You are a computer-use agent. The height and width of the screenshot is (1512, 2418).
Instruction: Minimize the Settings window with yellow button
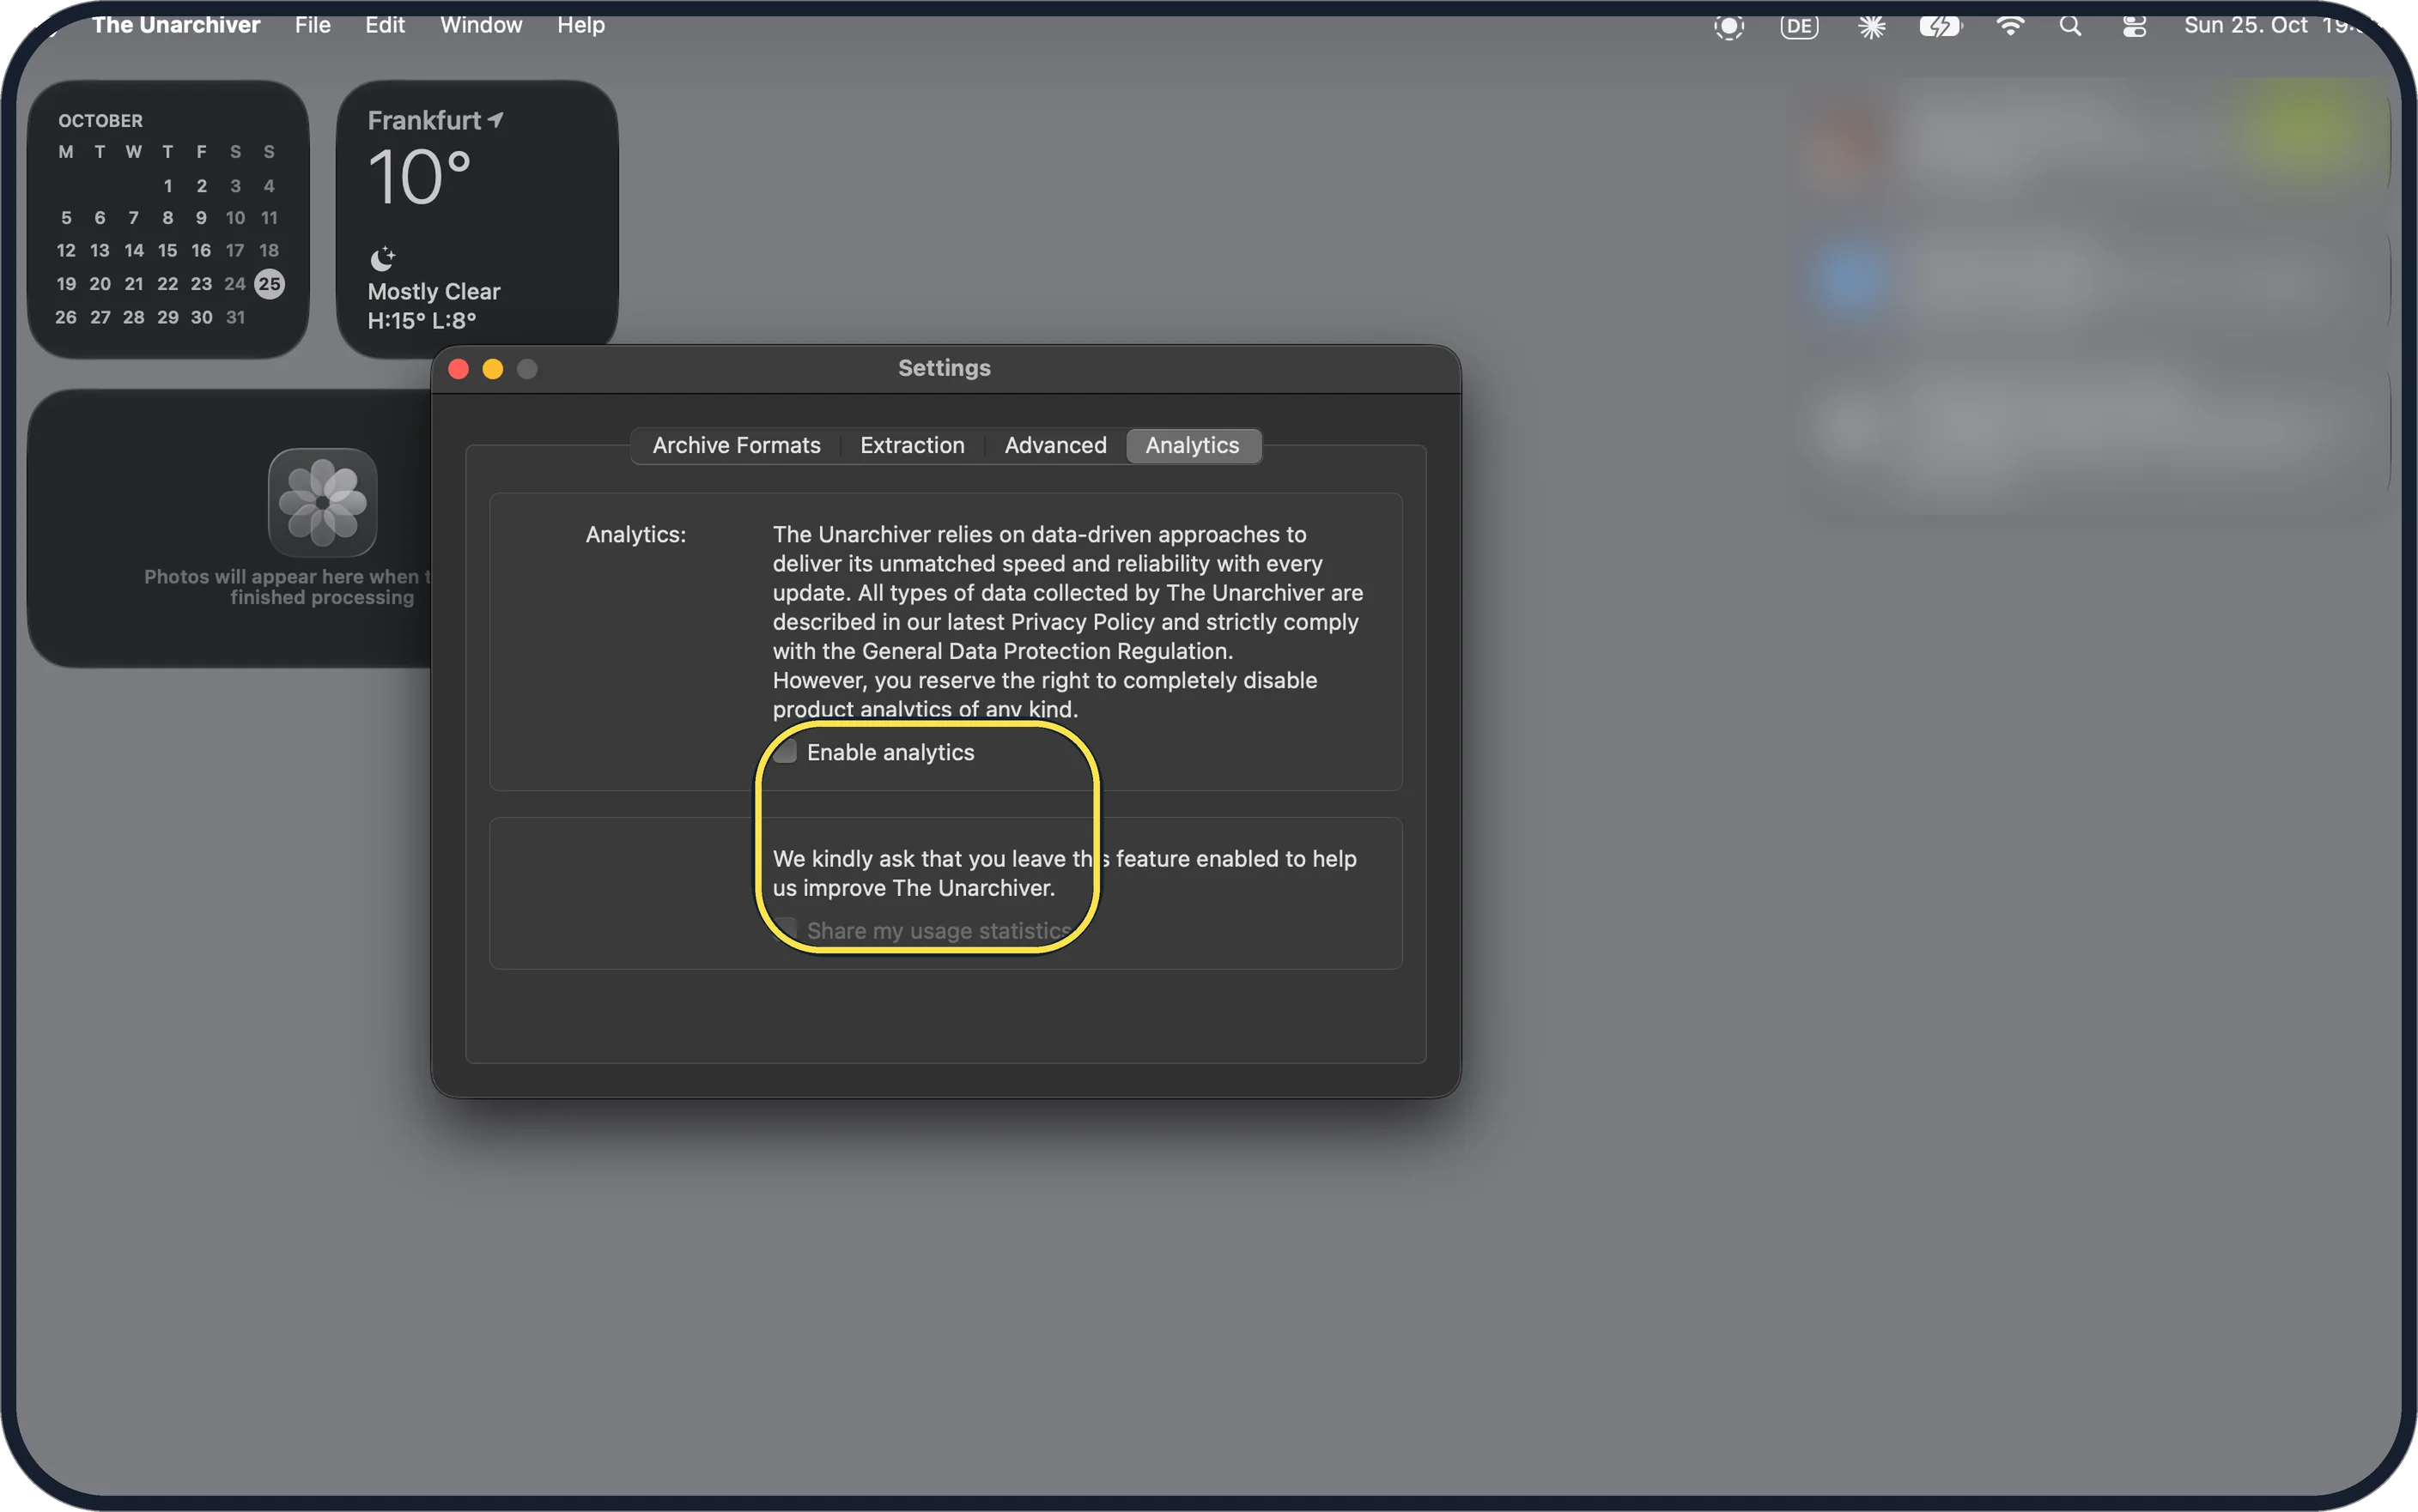(x=492, y=369)
